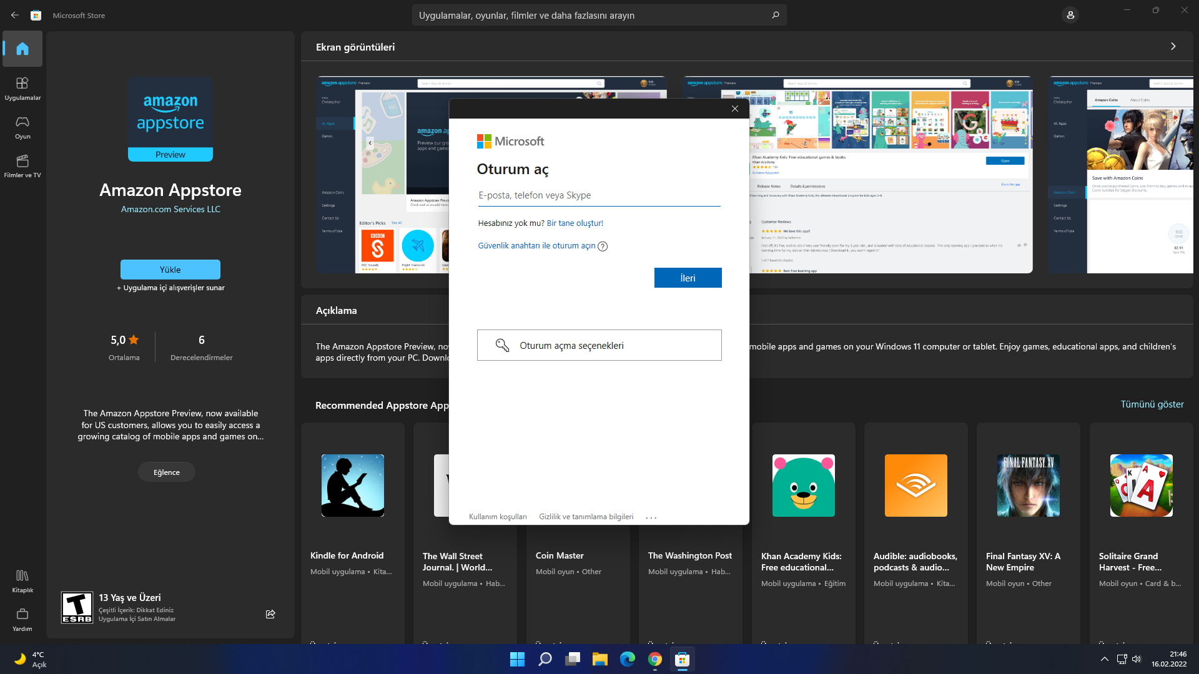Open Kitaplık library icon

(x=22, y=580)
